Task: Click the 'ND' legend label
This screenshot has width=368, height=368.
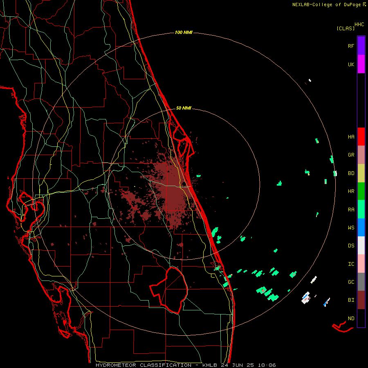Action: (x=351, y=319)
